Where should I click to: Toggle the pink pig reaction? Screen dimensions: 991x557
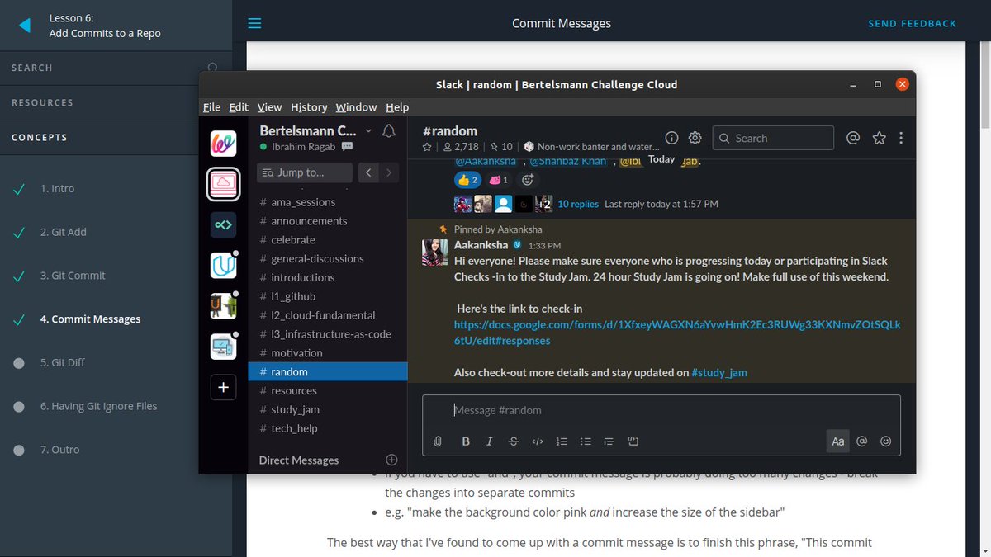point(500,179)
